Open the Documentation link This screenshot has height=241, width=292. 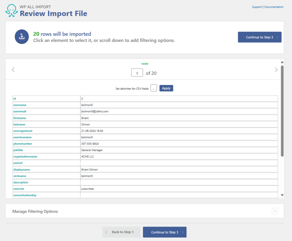[x=274, y=7]
